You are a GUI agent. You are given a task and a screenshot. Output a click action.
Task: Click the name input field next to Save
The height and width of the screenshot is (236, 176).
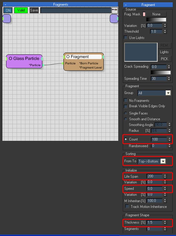[76, 10]
